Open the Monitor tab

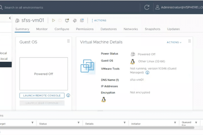[x=42, y=29]
